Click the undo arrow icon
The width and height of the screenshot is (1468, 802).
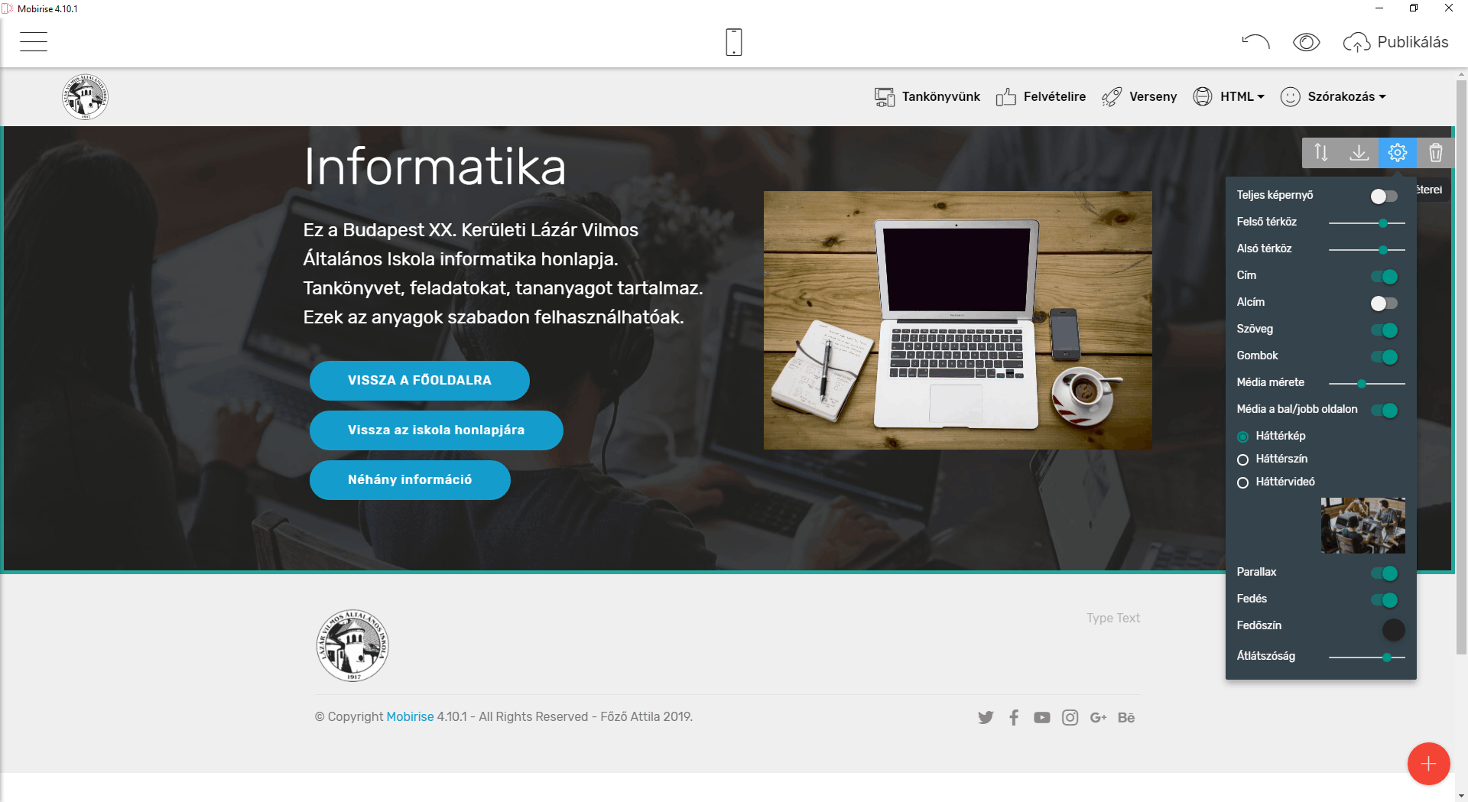click(x=1255, y=42)
